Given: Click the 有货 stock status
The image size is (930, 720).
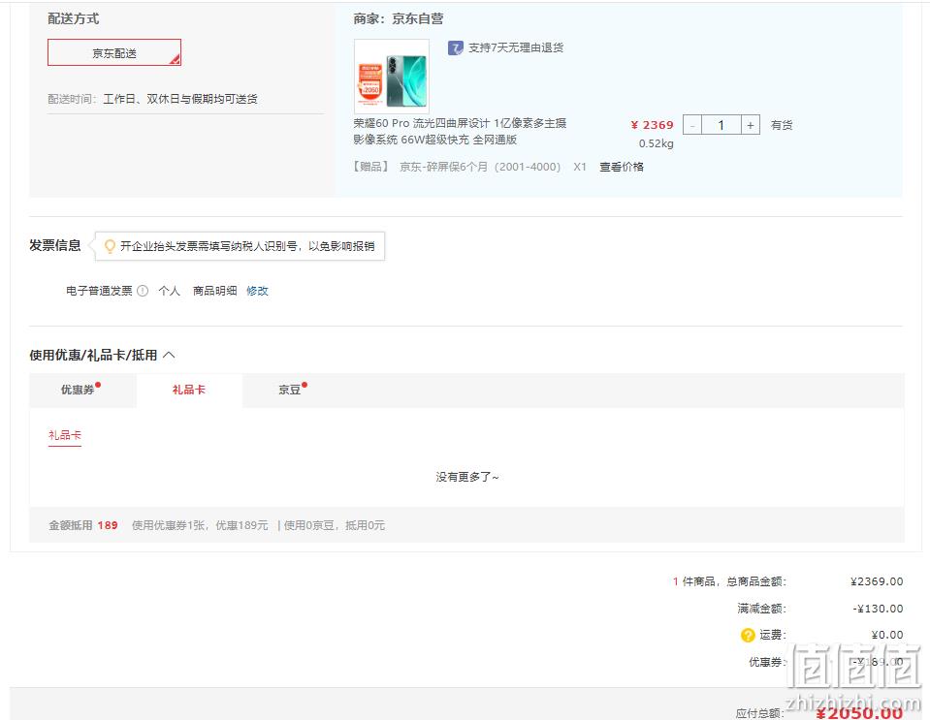Looking at the screenshot, I should click(781, 125).
